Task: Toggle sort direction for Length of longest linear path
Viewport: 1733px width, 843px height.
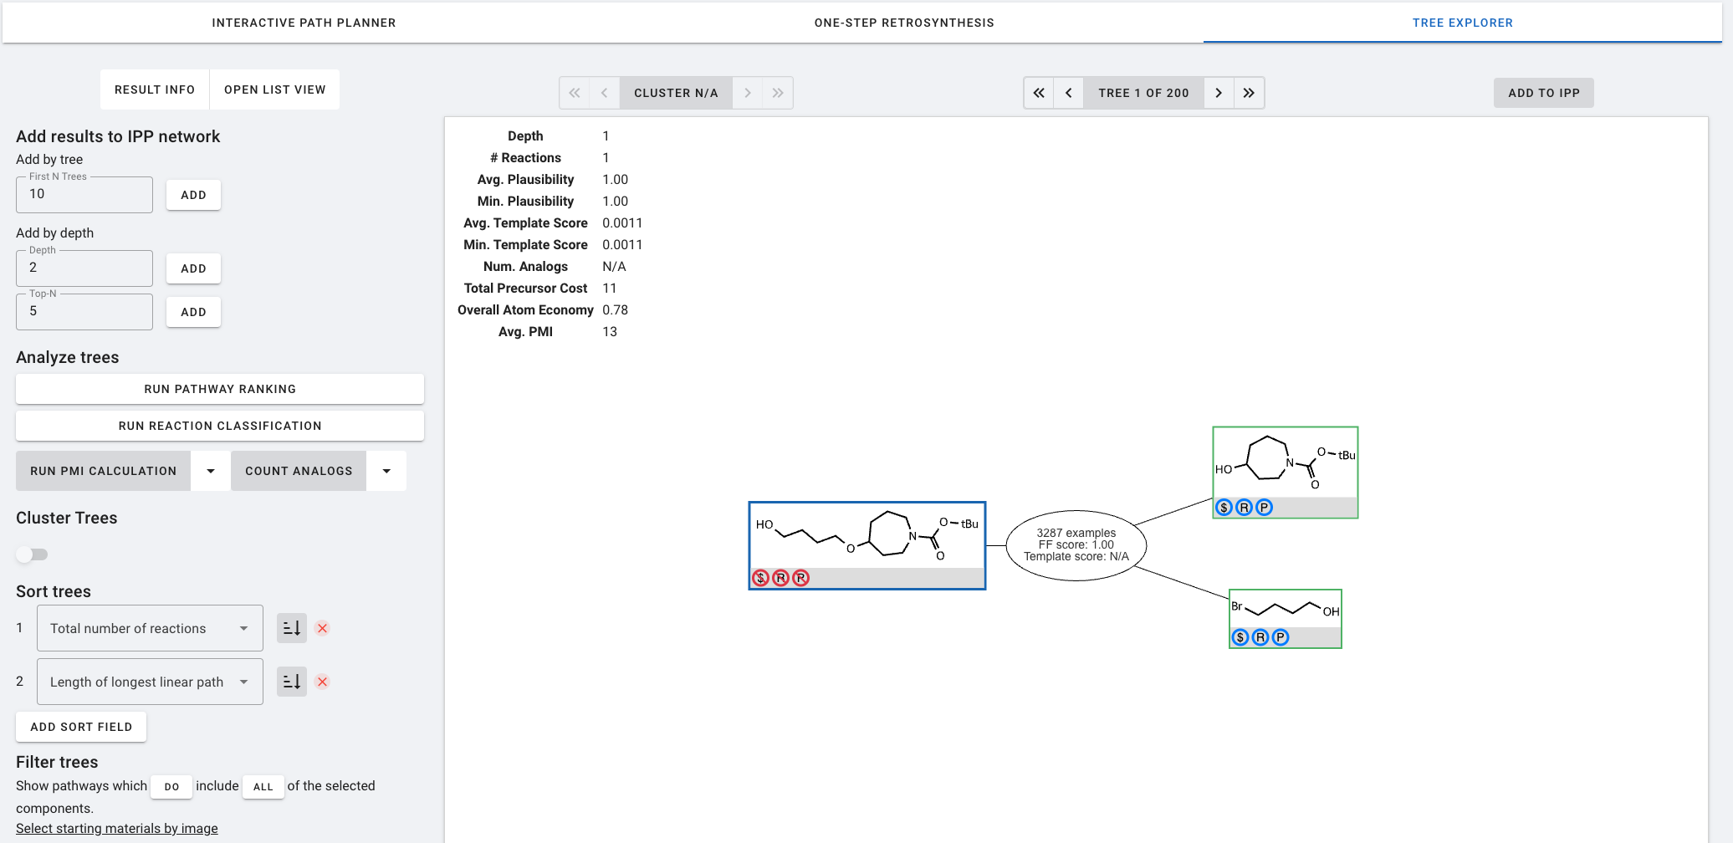Action: tap(292, 682)
